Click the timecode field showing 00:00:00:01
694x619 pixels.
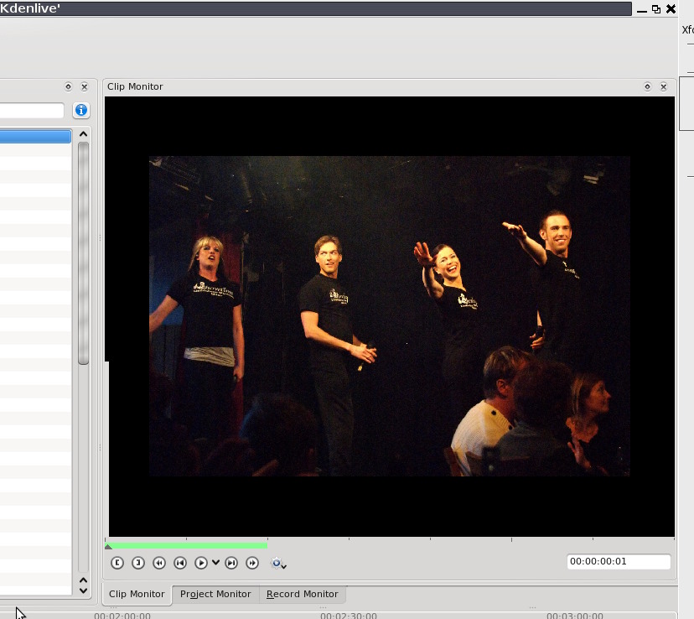619,561
